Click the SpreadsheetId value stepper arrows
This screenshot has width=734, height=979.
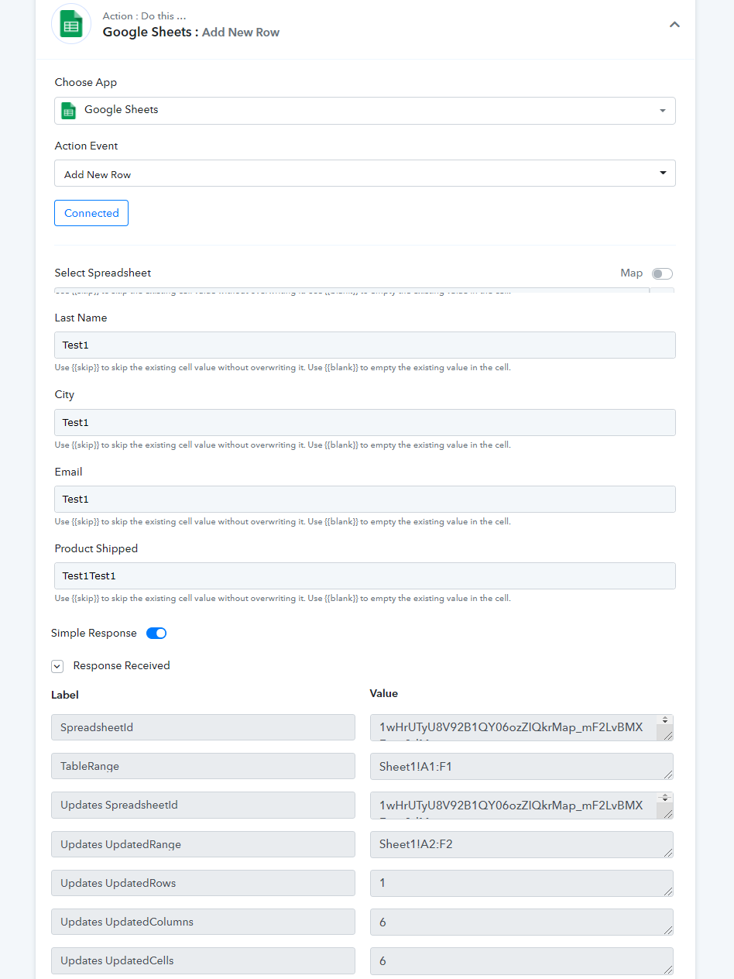(664, 720)
